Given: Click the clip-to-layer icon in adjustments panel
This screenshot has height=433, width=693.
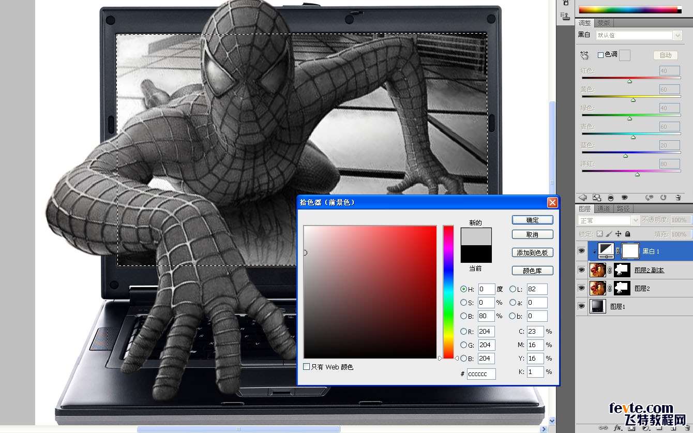Looking at the screenshot, I should (611, 198).
